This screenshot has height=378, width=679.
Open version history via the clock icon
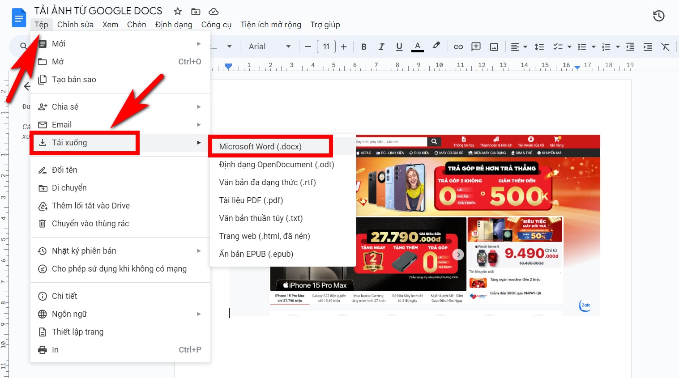[x=658, y=16]
